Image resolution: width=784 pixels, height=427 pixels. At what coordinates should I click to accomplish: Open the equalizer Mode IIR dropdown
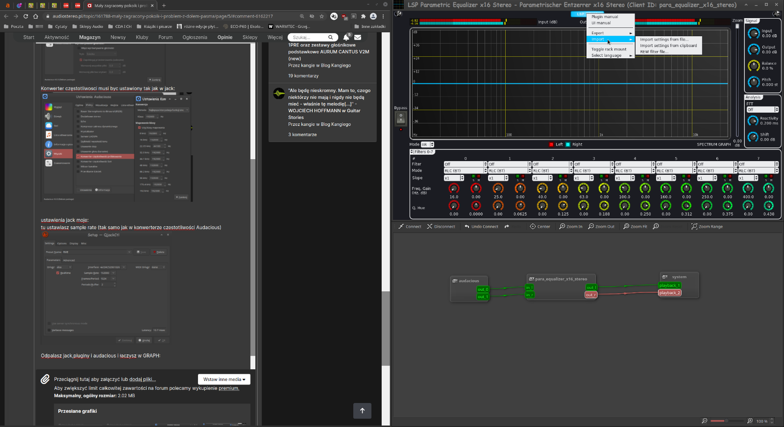click(x=427, y=144)
